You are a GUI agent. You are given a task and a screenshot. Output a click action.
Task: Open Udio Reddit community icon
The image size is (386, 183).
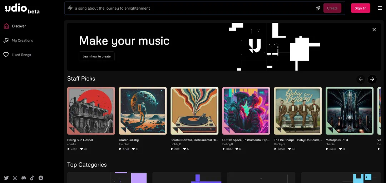click(41, 178)
